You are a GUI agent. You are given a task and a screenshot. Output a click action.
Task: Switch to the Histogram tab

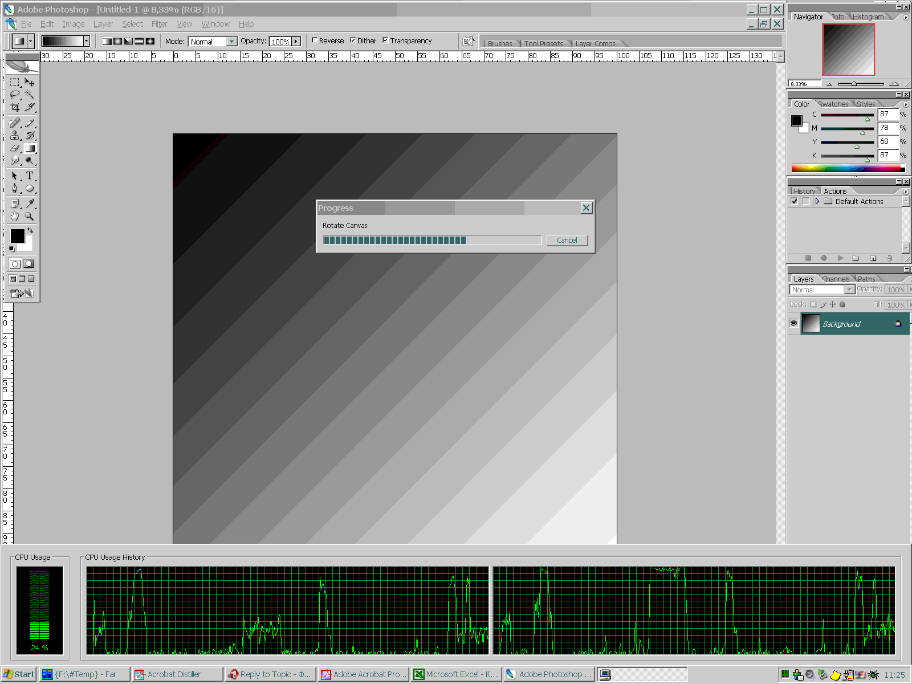click(x=868, y=17)
